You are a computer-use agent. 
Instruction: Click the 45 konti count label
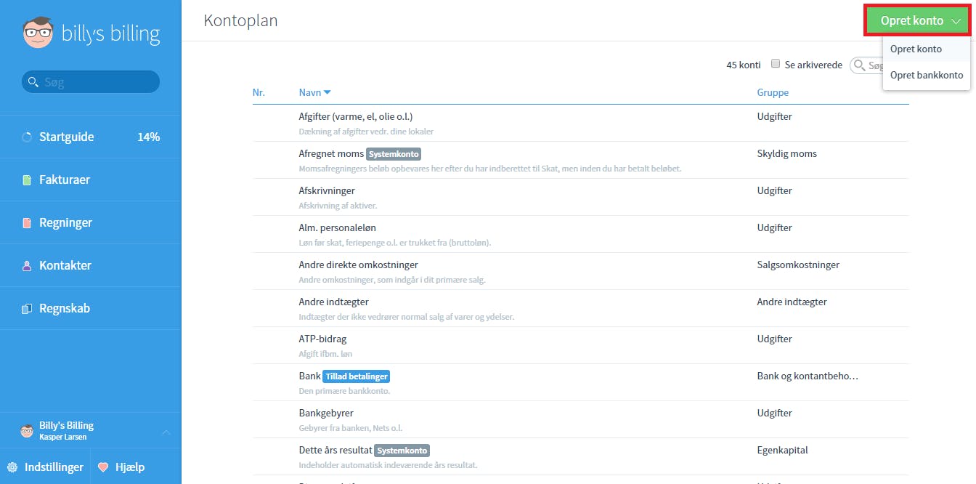tap(744, 65)
